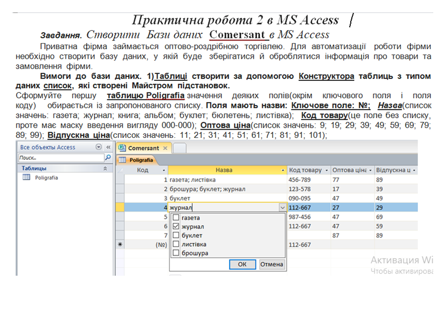Select row selector of record 4
This screenshot has width=442, height=331.
coord(120,207)
